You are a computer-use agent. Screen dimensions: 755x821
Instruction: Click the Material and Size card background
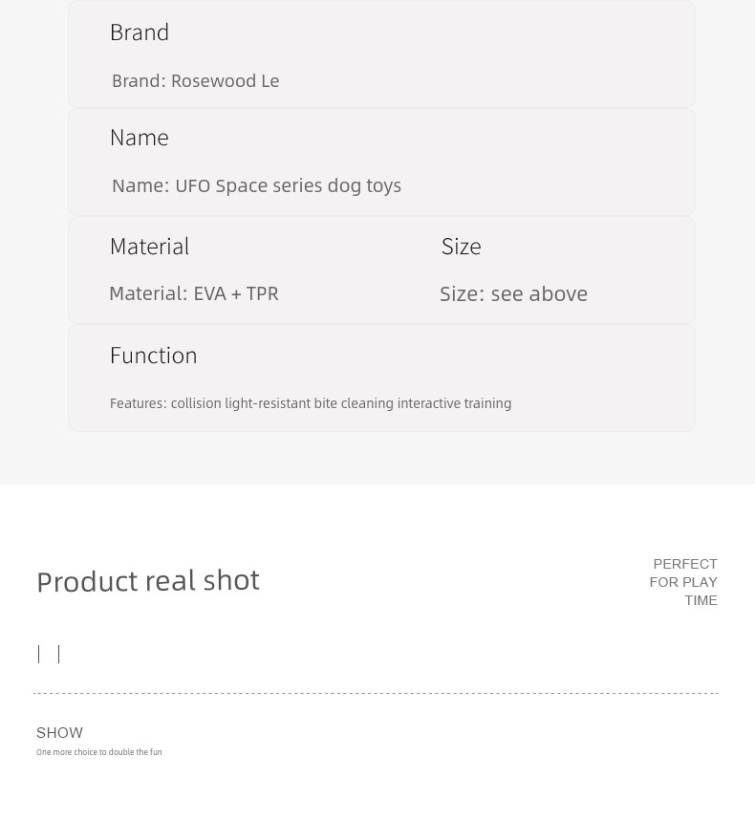pyautogui.click(x=381, y=270)
